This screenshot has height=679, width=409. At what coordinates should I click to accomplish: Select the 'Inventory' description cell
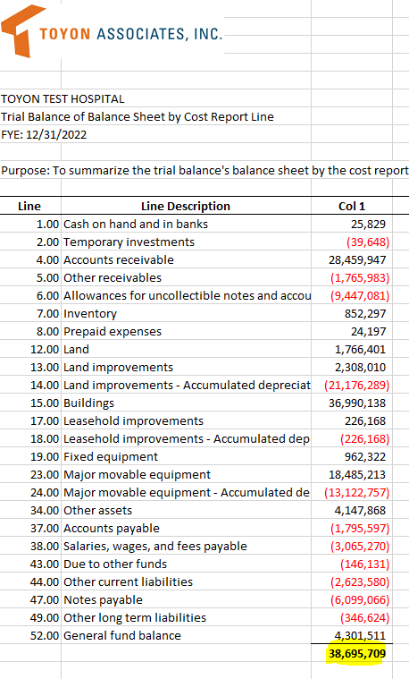186,313
